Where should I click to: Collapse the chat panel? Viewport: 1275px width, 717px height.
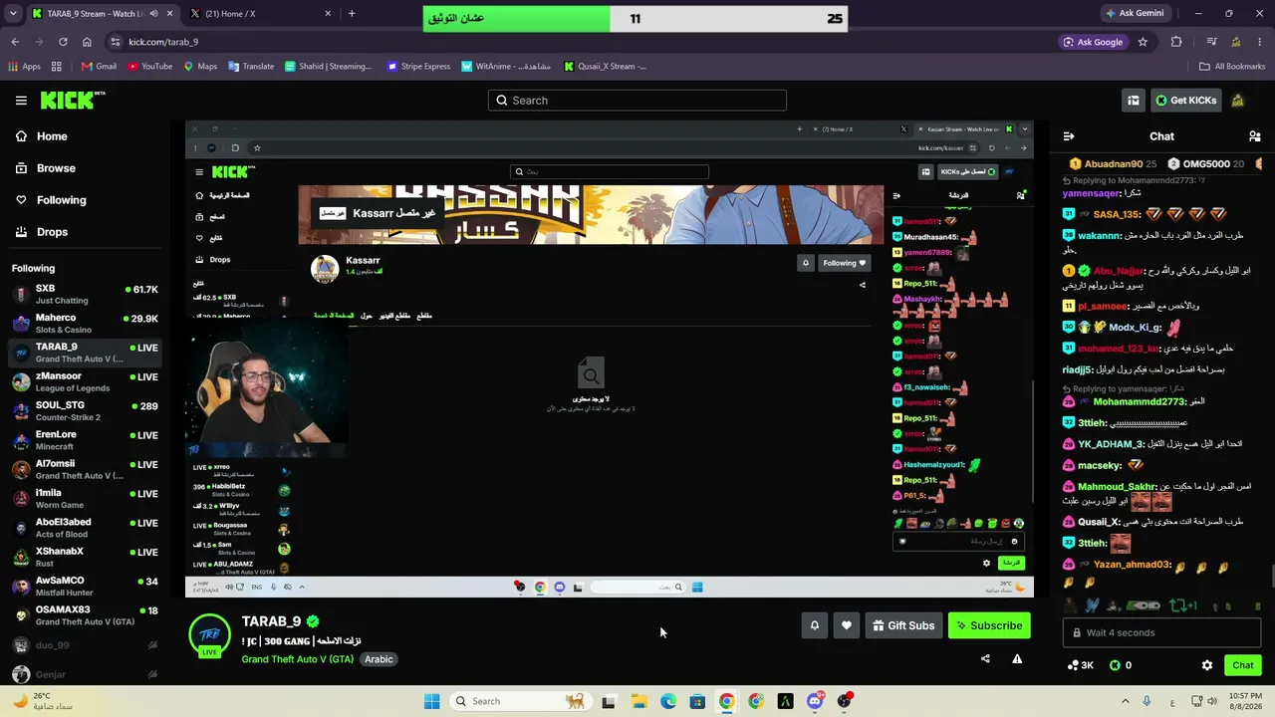1069,136
